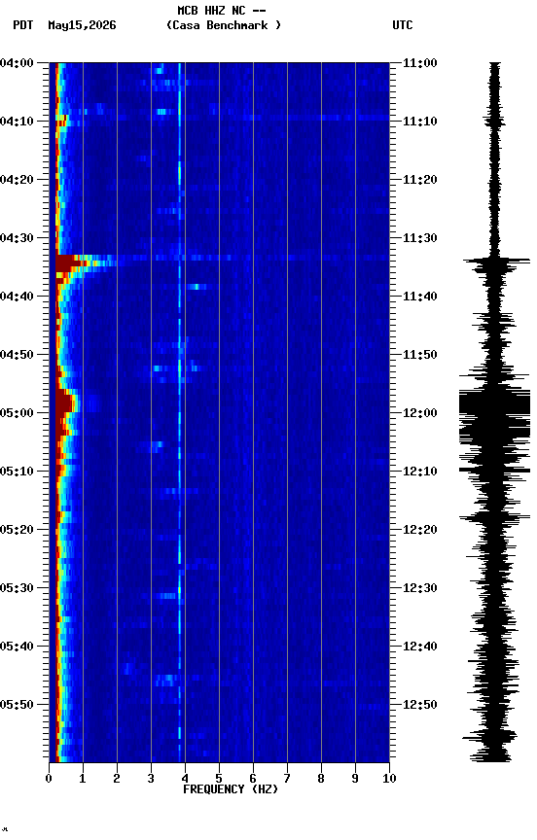Click the '8' frequency axis tick label
The image size is (537, 840).
pyautogui.click(x=321, y=779)
